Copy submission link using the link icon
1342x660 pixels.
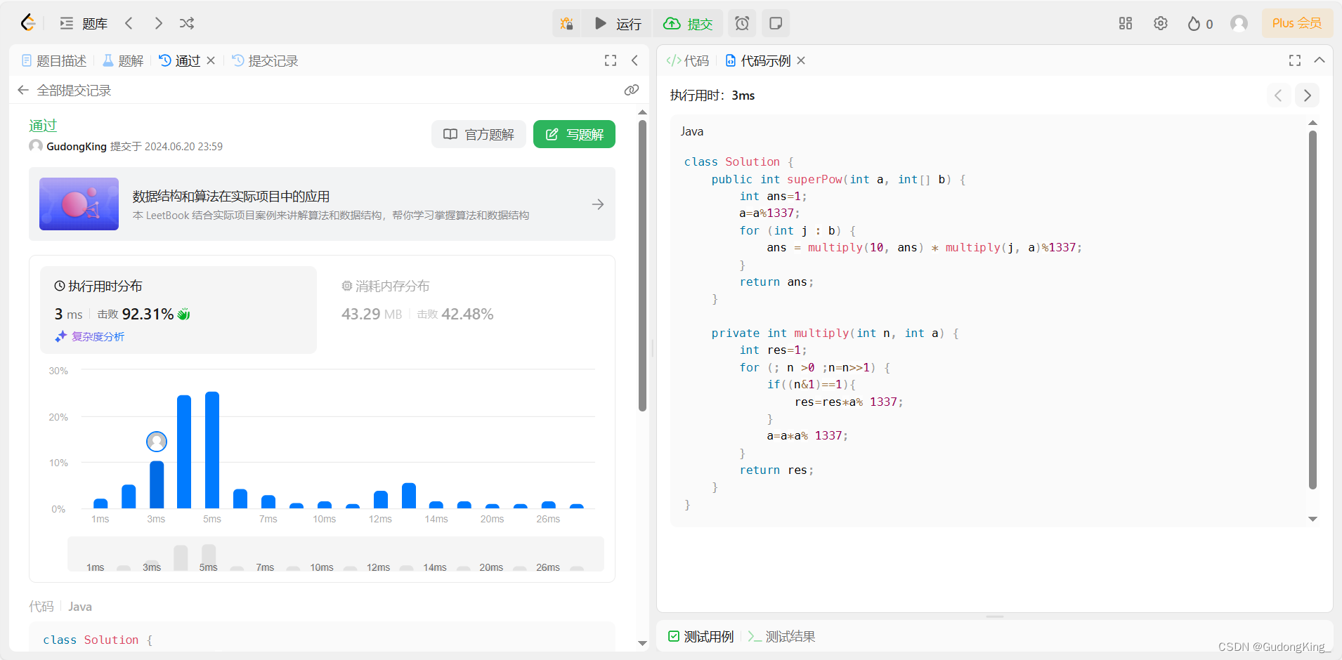[x=632, y=90]
